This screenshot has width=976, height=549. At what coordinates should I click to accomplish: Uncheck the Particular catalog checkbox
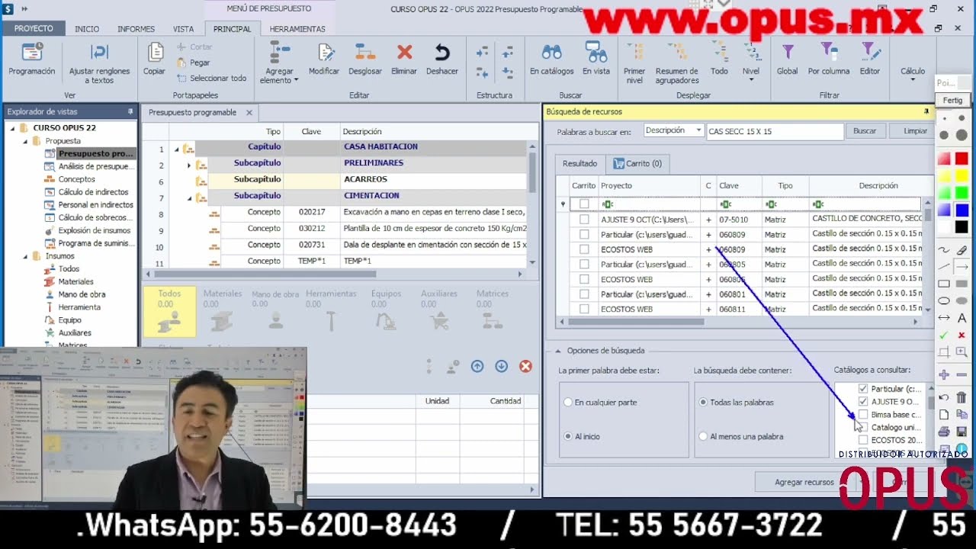point(863,389)
